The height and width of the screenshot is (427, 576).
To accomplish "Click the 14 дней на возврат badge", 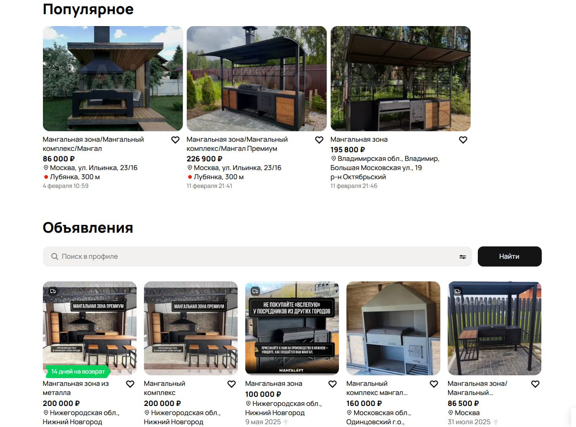I will pos(78,371).
